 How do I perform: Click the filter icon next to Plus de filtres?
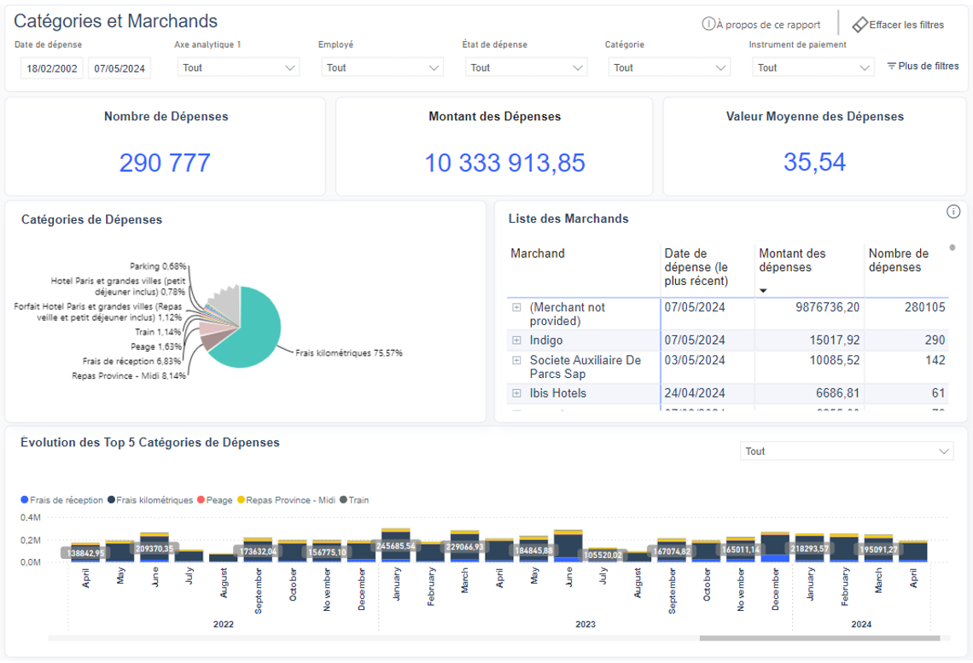pyautogui.click(x=892, y=66)
